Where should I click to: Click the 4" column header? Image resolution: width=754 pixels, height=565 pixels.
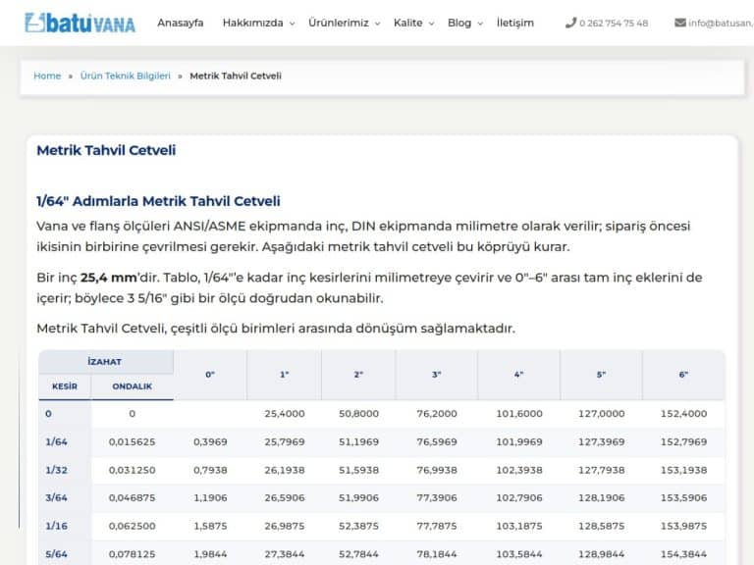(518, 375)
